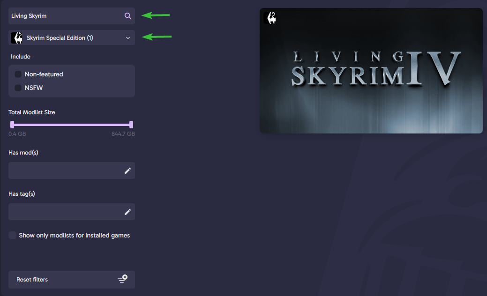Click the Living Skyrim search field
Viewport: 487px width, 296px height.
71,16
